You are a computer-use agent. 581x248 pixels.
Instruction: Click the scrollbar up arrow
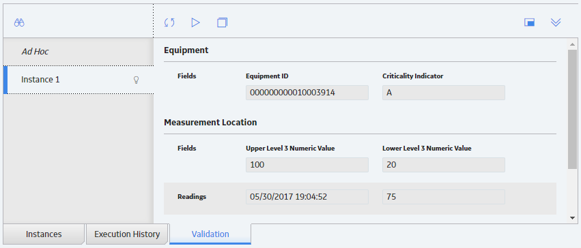tap(573, 44)
